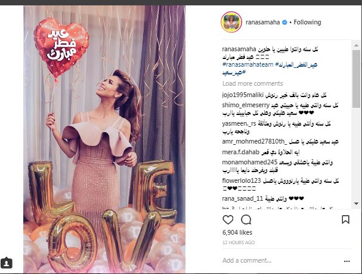Save the post with the bookmark icon

(x=345, y=220)
